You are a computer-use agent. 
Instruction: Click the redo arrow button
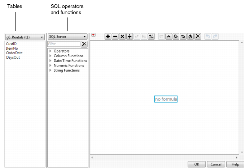[x=215, y=36]
